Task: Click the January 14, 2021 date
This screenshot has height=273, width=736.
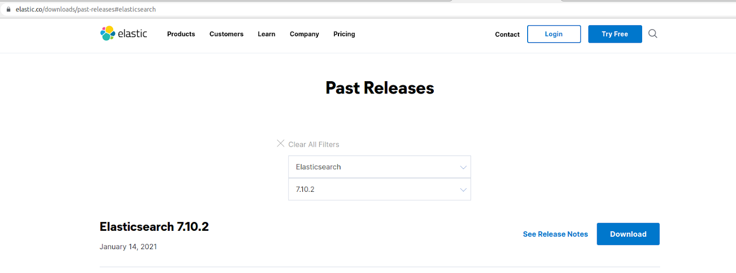Action: [128, 247]
